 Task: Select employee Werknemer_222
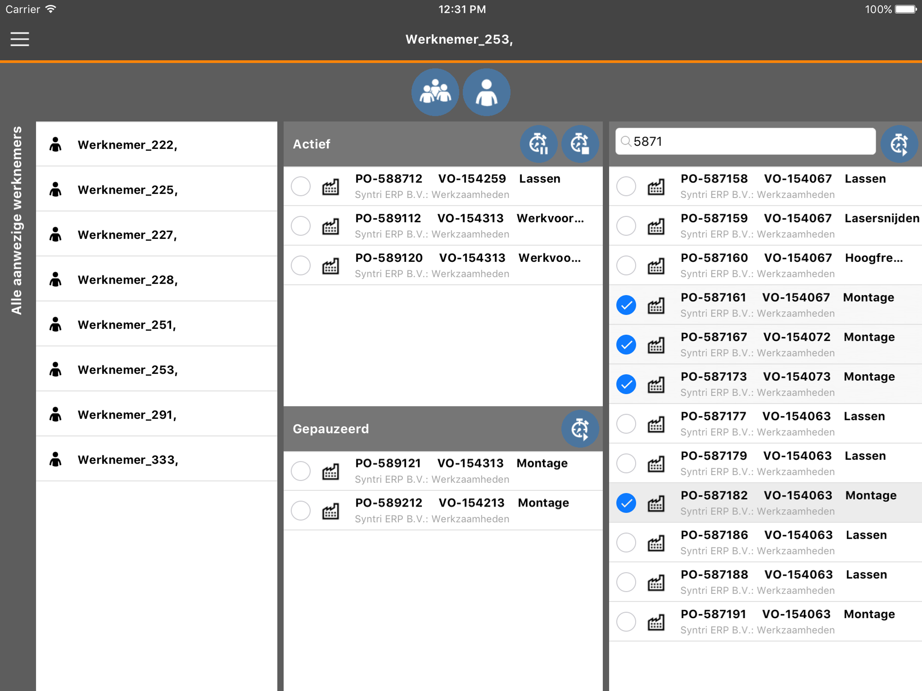point(156,144)
